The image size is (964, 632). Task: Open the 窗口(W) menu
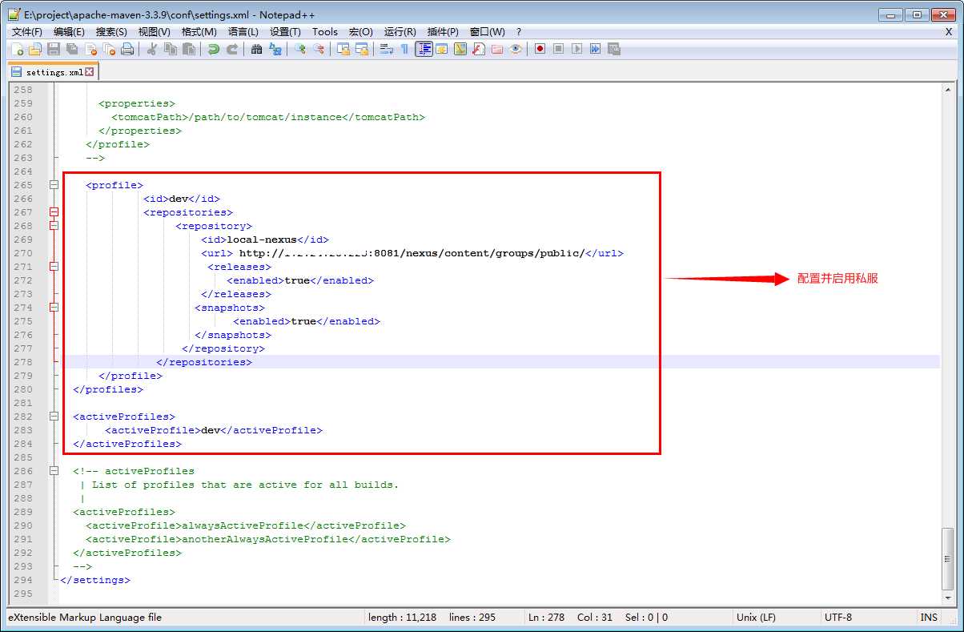tap(488, 31)
